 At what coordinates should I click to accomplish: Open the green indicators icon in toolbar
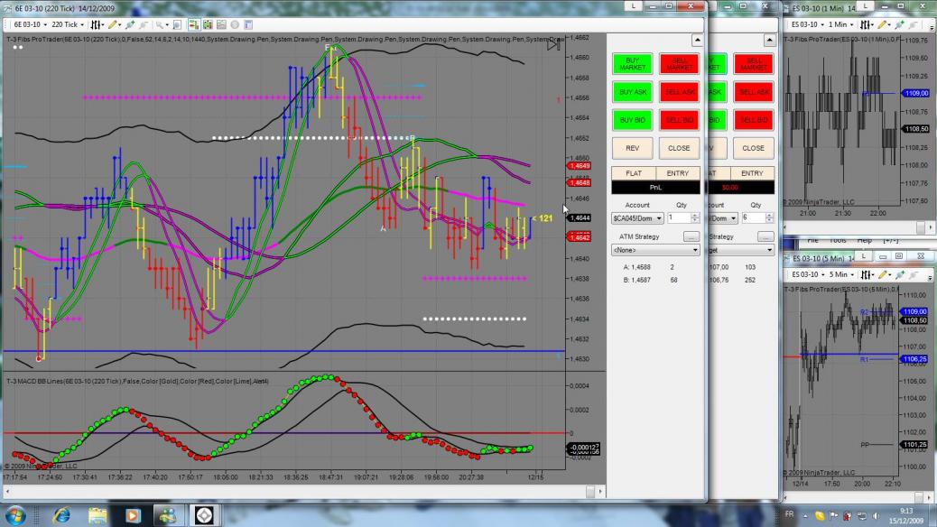coord(208,24)
